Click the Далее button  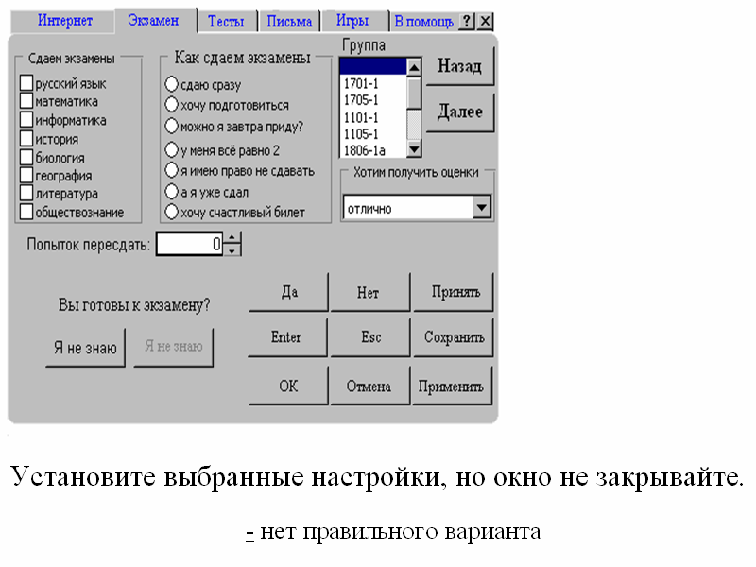point(459,112)
